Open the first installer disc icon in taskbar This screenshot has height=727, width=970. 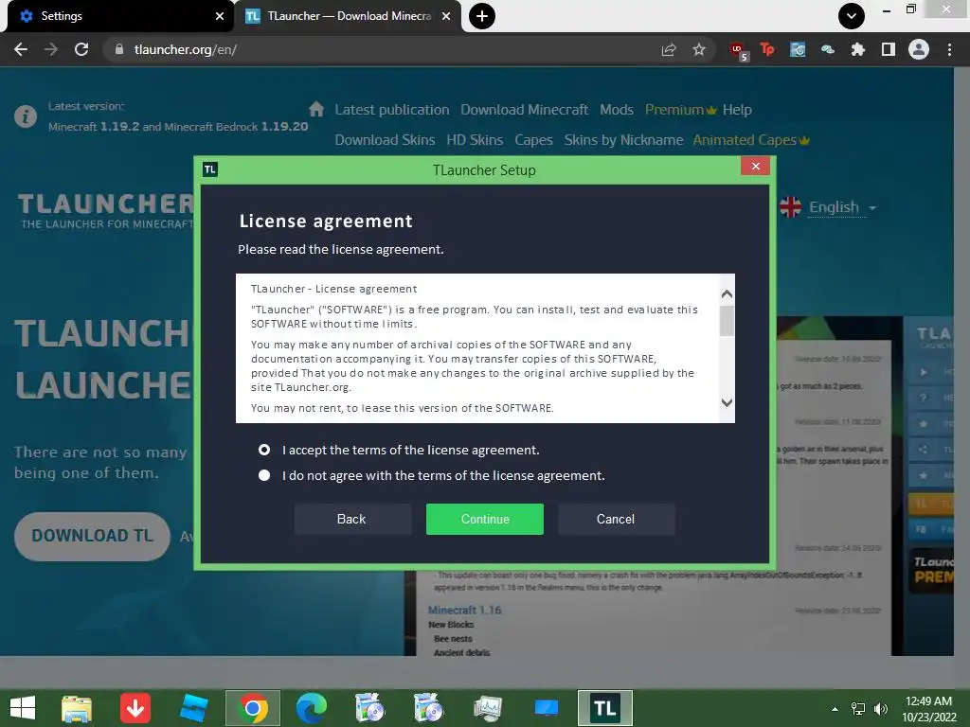point(369,708)
